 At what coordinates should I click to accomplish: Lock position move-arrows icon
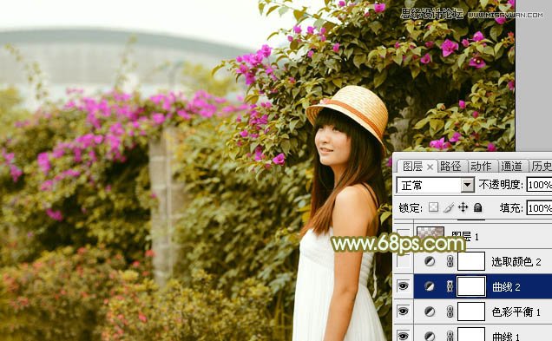pyautogui.click(x=463, y=207)
